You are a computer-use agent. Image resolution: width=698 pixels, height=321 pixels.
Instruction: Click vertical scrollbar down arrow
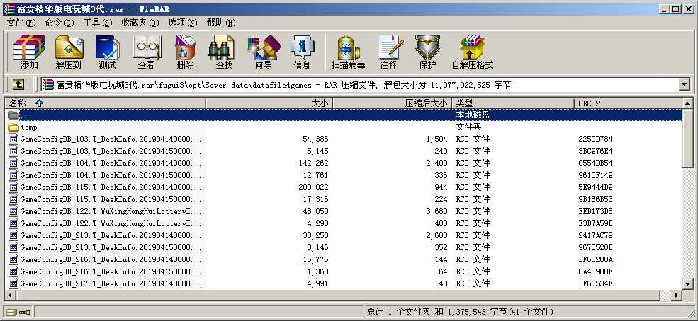(x=688, y=283)
